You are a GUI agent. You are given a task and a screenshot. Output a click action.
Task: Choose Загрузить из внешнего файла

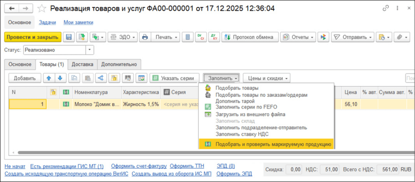pos(250,114)
